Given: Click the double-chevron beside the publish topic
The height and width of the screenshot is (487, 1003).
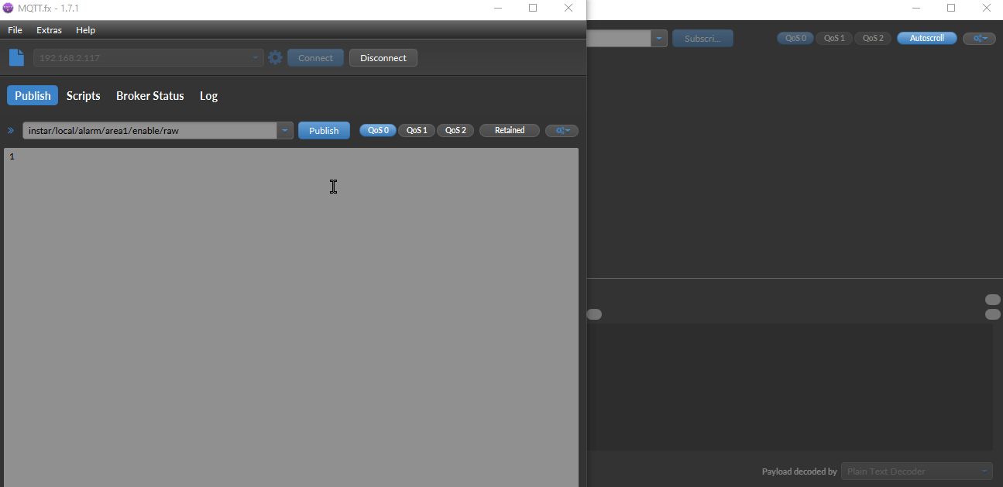Looking at the screenshot, I should pos(10,130).
